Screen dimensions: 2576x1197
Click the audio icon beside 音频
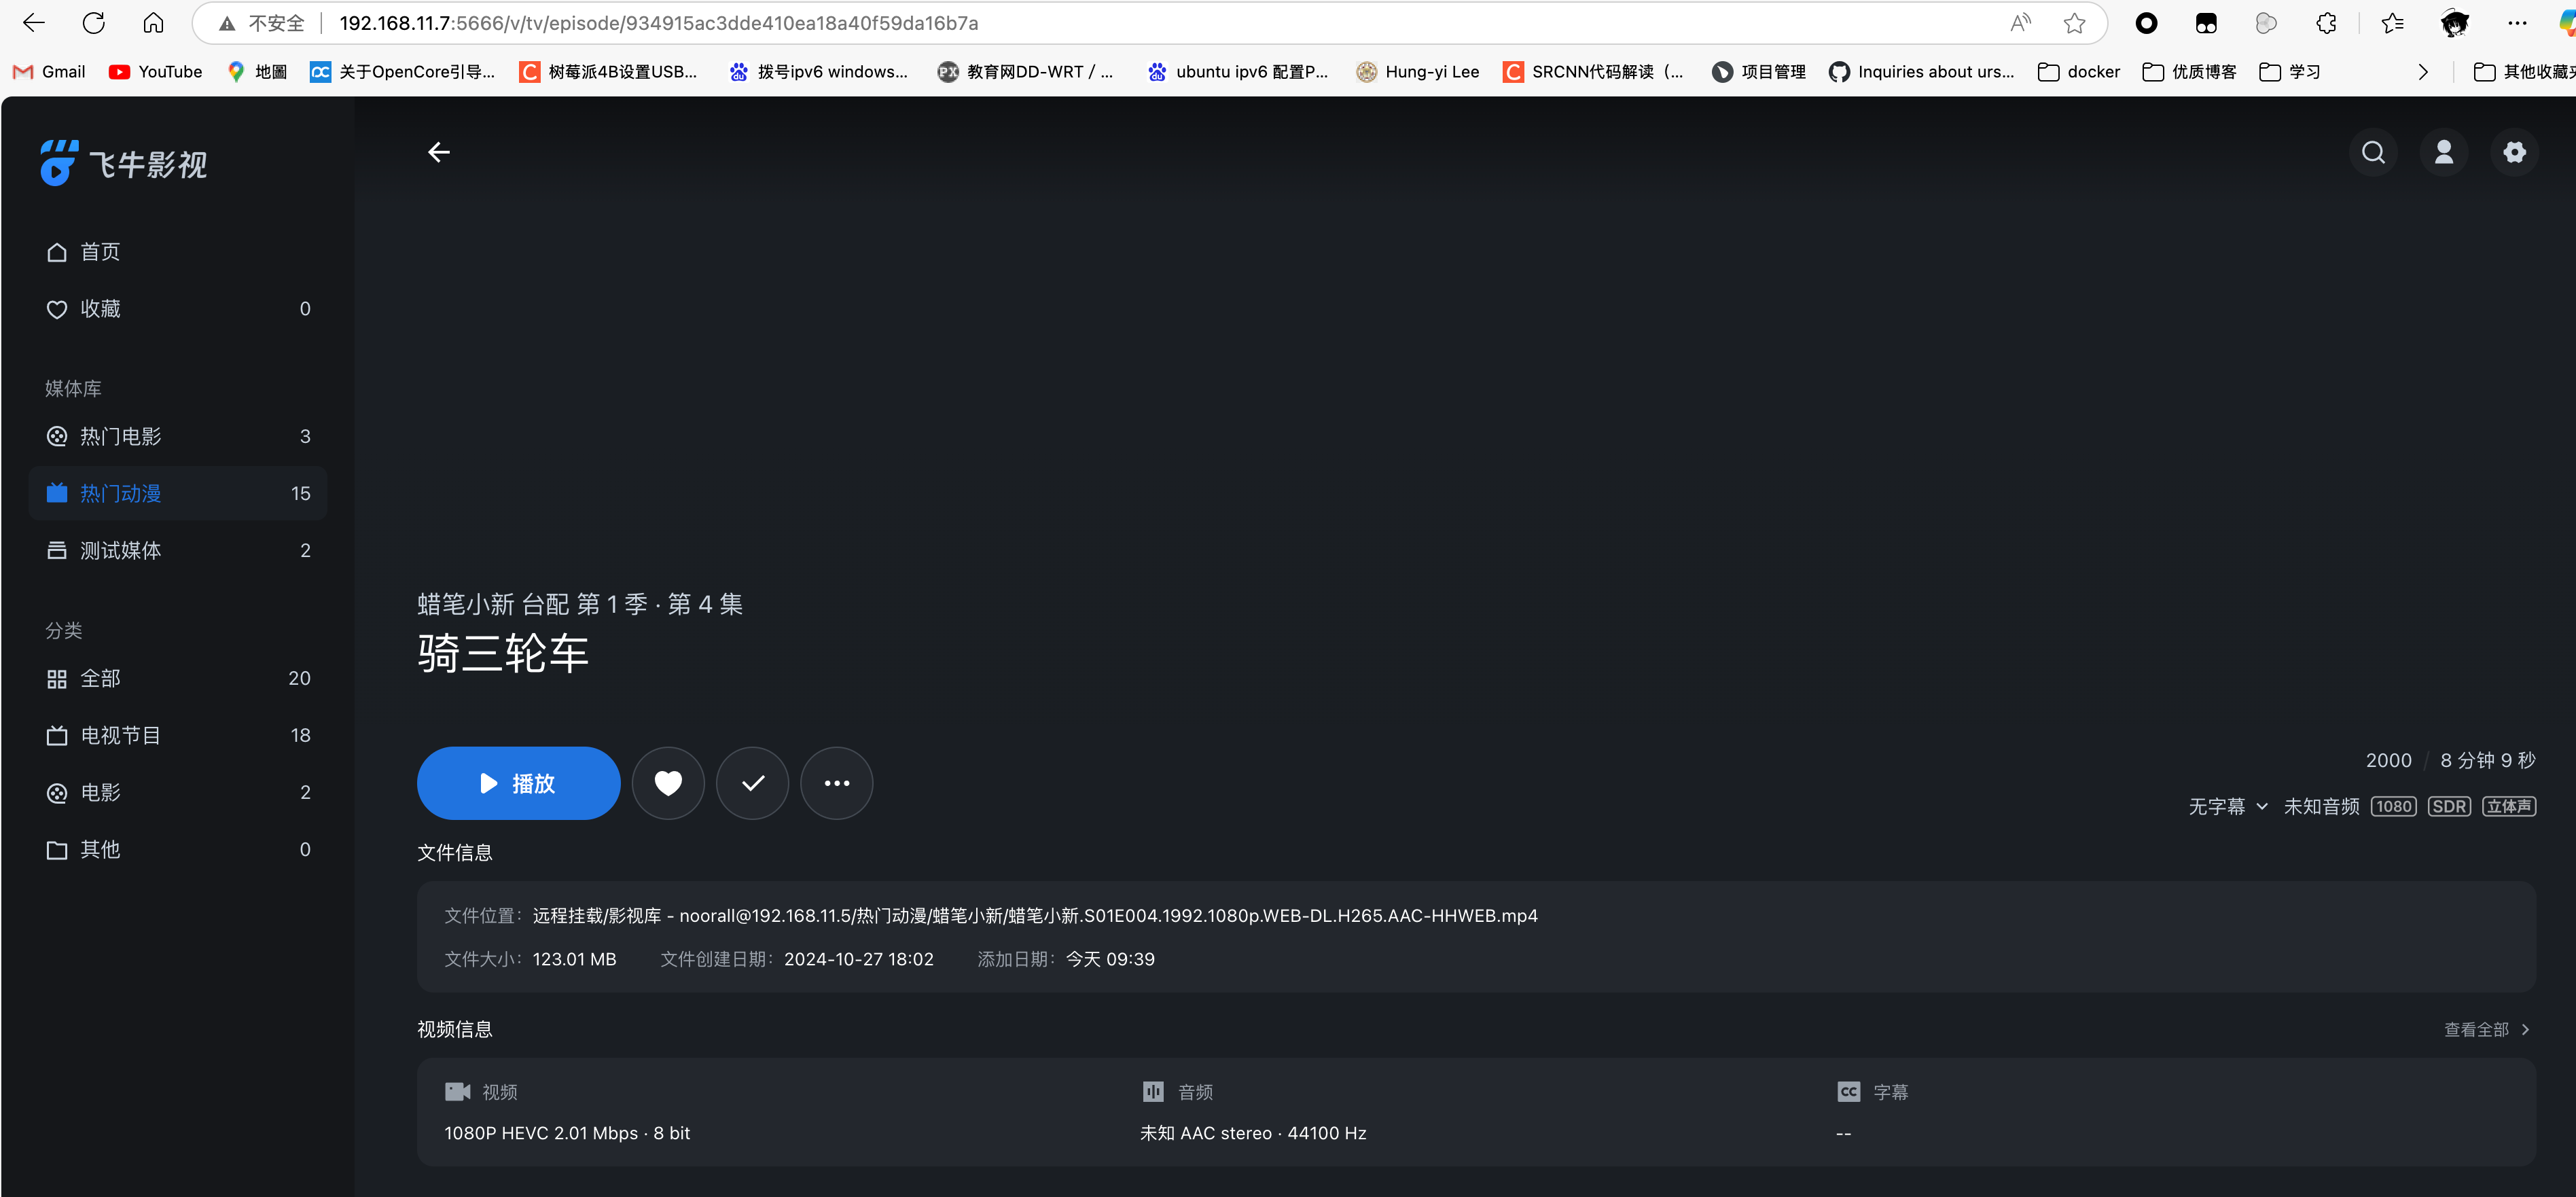click(x=1153, y=1091)
